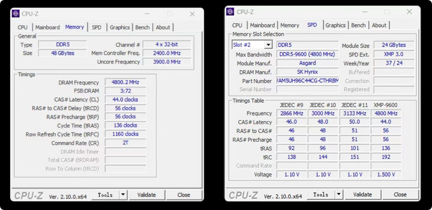
Task: Switch to Mainboard tab in right window
Action: (262, 25)
